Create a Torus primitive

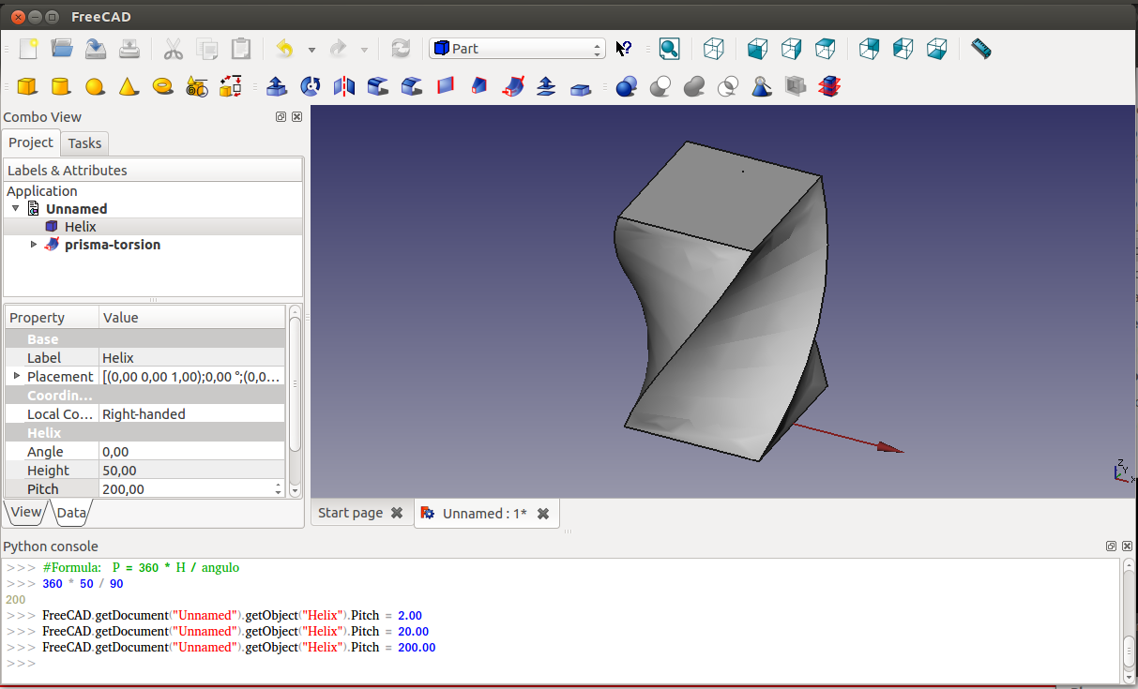(x=162, y=86)
